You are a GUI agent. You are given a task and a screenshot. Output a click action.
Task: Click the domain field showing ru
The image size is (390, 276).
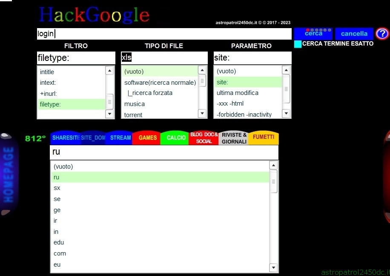(x=164, y=152)
